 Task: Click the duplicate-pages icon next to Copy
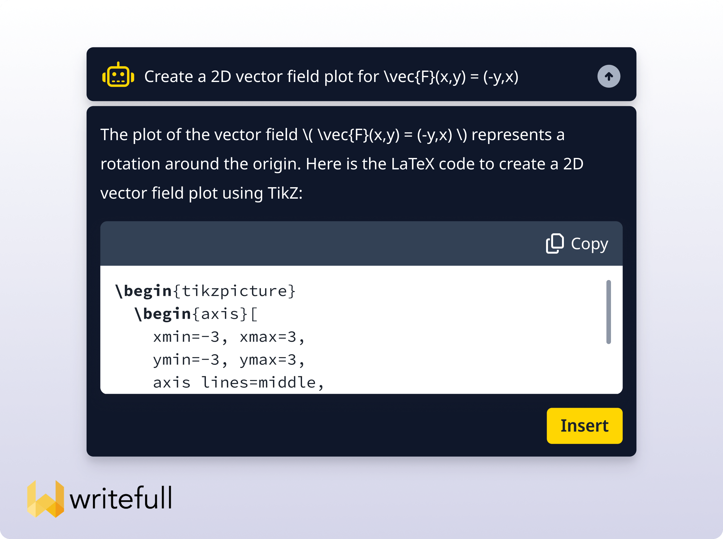tap(555, 243)
